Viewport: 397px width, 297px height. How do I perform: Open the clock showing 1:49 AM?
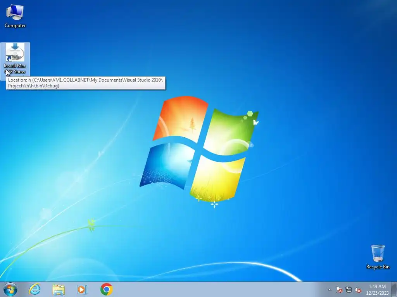[x=377, y=290]
